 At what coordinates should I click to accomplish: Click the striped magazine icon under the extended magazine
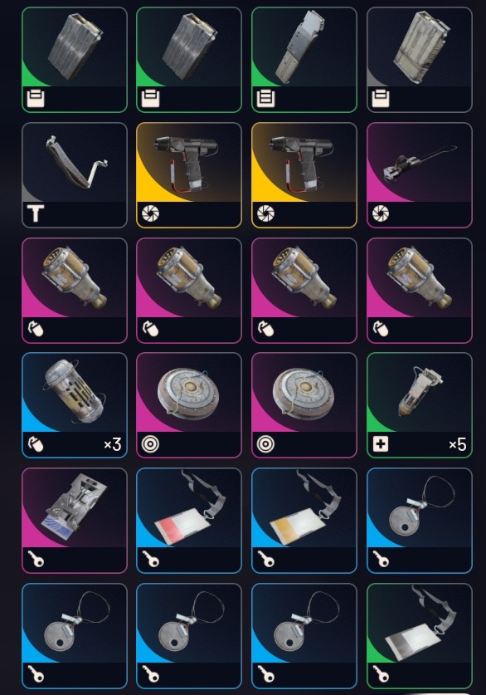click(265, 99)
